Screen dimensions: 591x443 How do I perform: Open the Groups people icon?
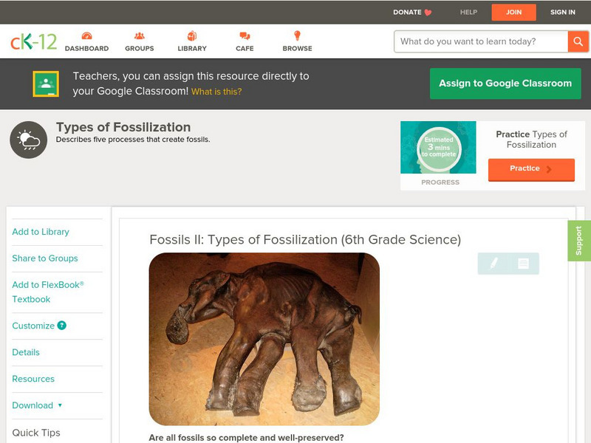click(140, 36)
